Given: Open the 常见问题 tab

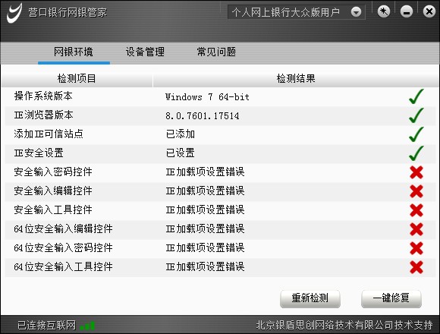Looking at the screenshot, I should (x=216, y=52).
